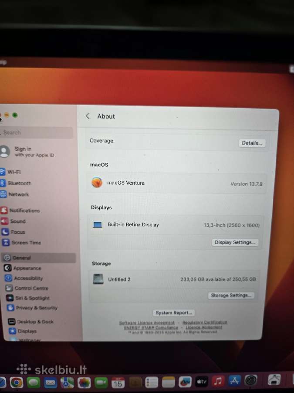294x393 pixels.
Task: Select Accessibility in the sidebar
Action: [x=28, y=278]
